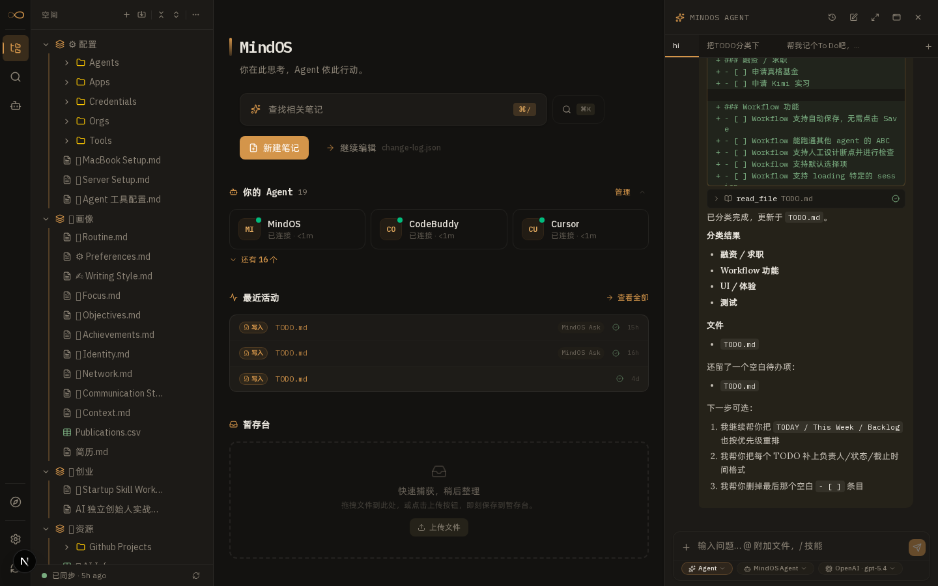Start a new chat with compose icon
The width and height of the screenshot is (938, 586).
coord(853,18)
